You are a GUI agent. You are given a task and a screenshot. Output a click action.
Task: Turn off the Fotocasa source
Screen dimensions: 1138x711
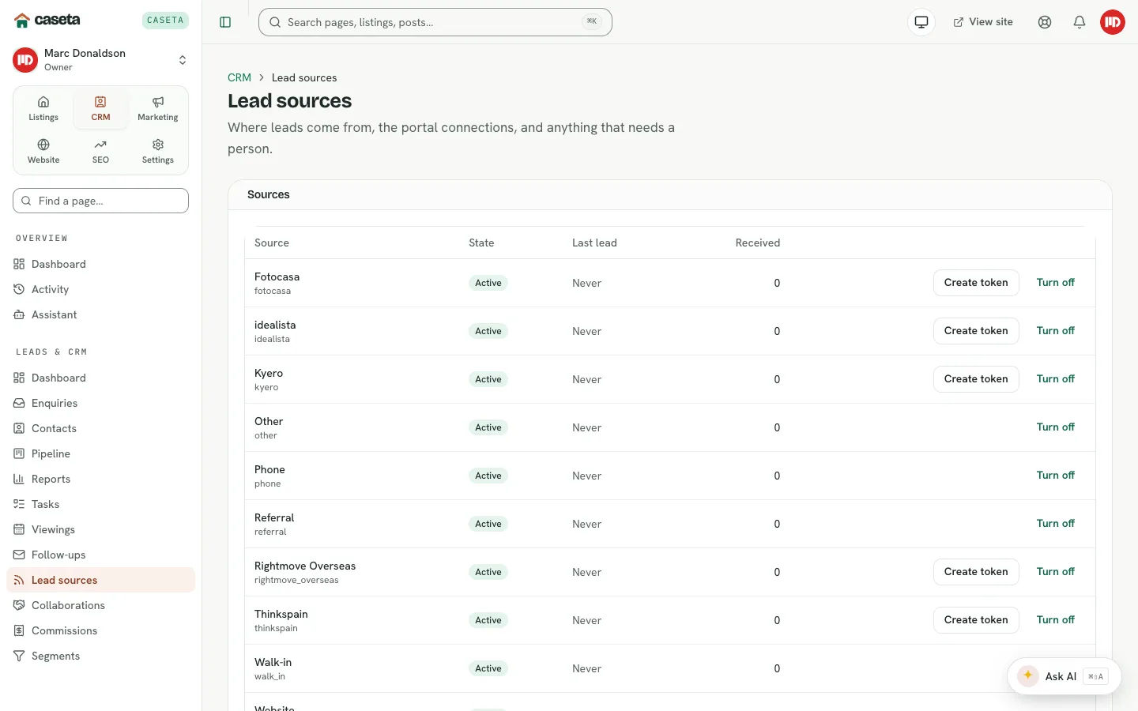pos(1056,283)
